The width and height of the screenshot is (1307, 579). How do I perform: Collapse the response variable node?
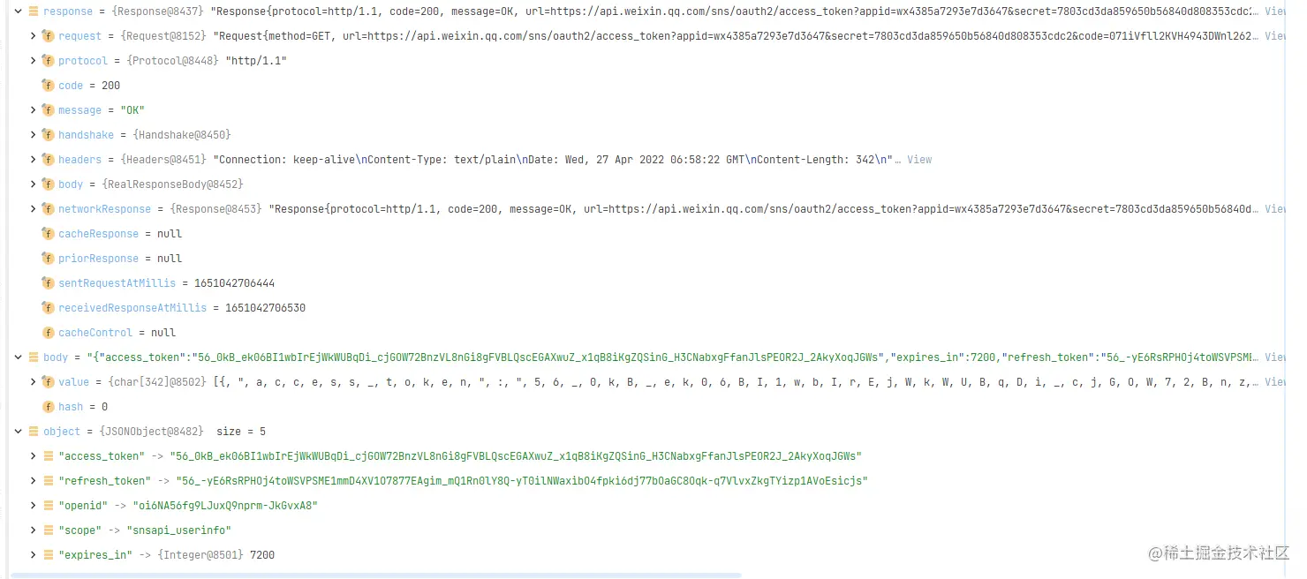coord(18,11)
